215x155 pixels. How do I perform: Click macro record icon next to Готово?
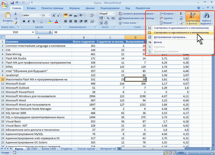click(x=15, y=153)
